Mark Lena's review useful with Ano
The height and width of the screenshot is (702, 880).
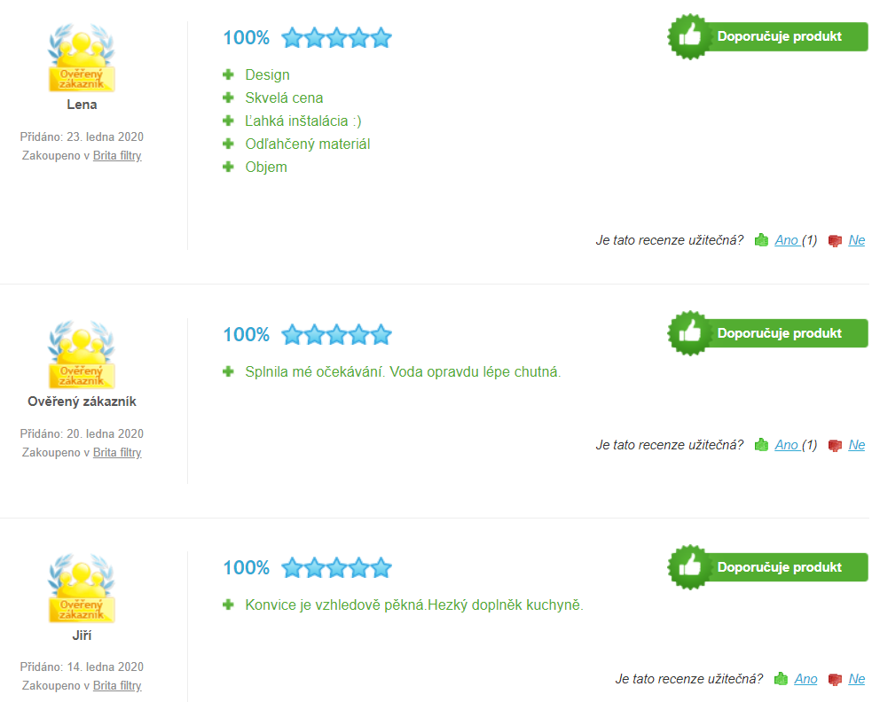pos(787,240)
